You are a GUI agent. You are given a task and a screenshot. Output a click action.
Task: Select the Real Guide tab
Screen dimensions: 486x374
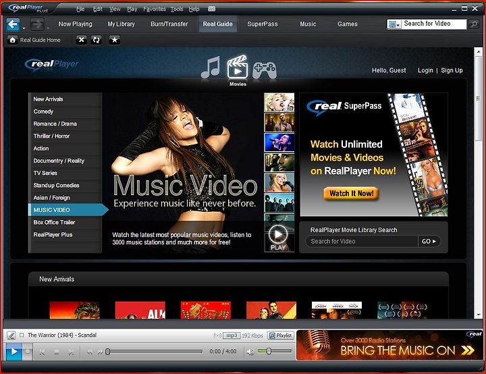pyautogui.click(x=217, y=24)
